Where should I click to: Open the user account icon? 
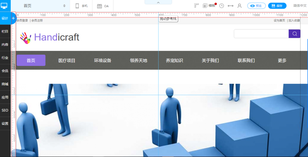pyautogui.click(x=239, y=6)
